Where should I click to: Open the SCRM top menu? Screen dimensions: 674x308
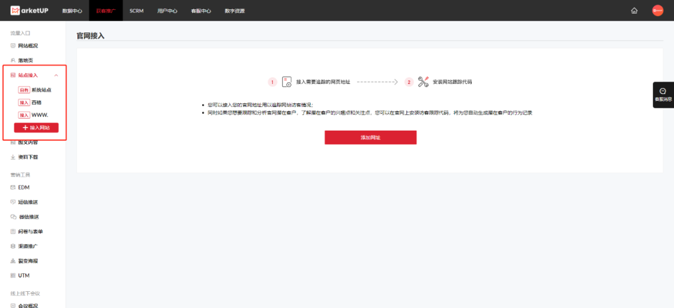136,11
